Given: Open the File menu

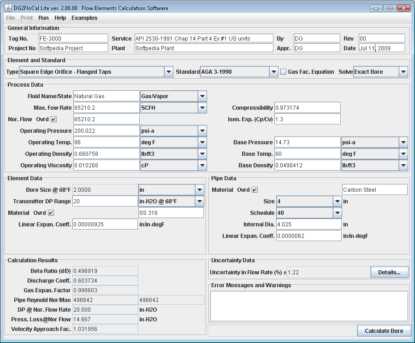Looking at the screenshot, I should tap(11, 18).
